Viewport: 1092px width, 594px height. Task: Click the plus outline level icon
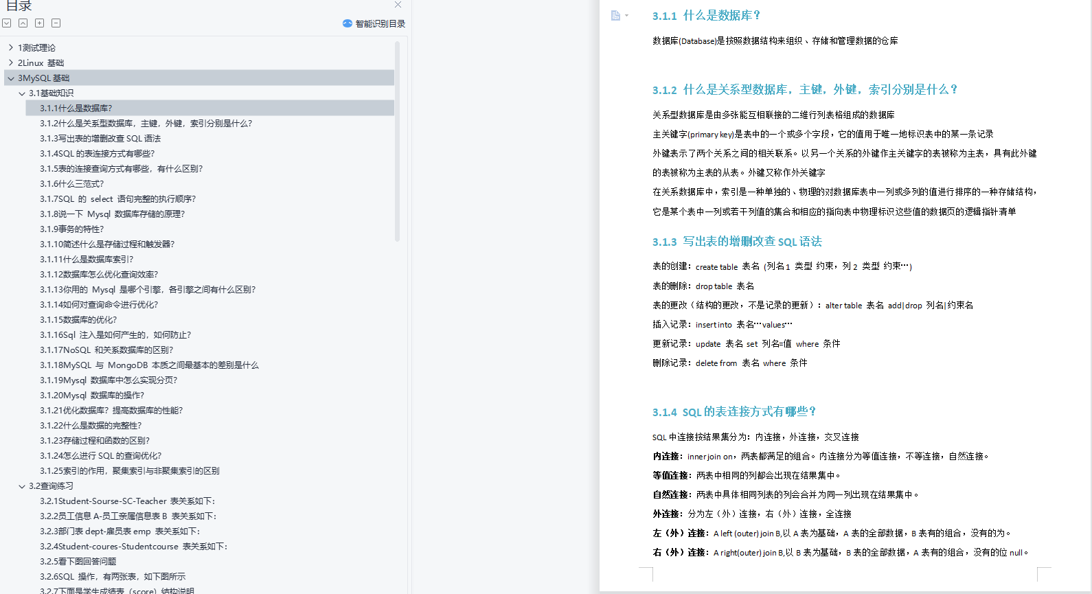coord(40,23)
